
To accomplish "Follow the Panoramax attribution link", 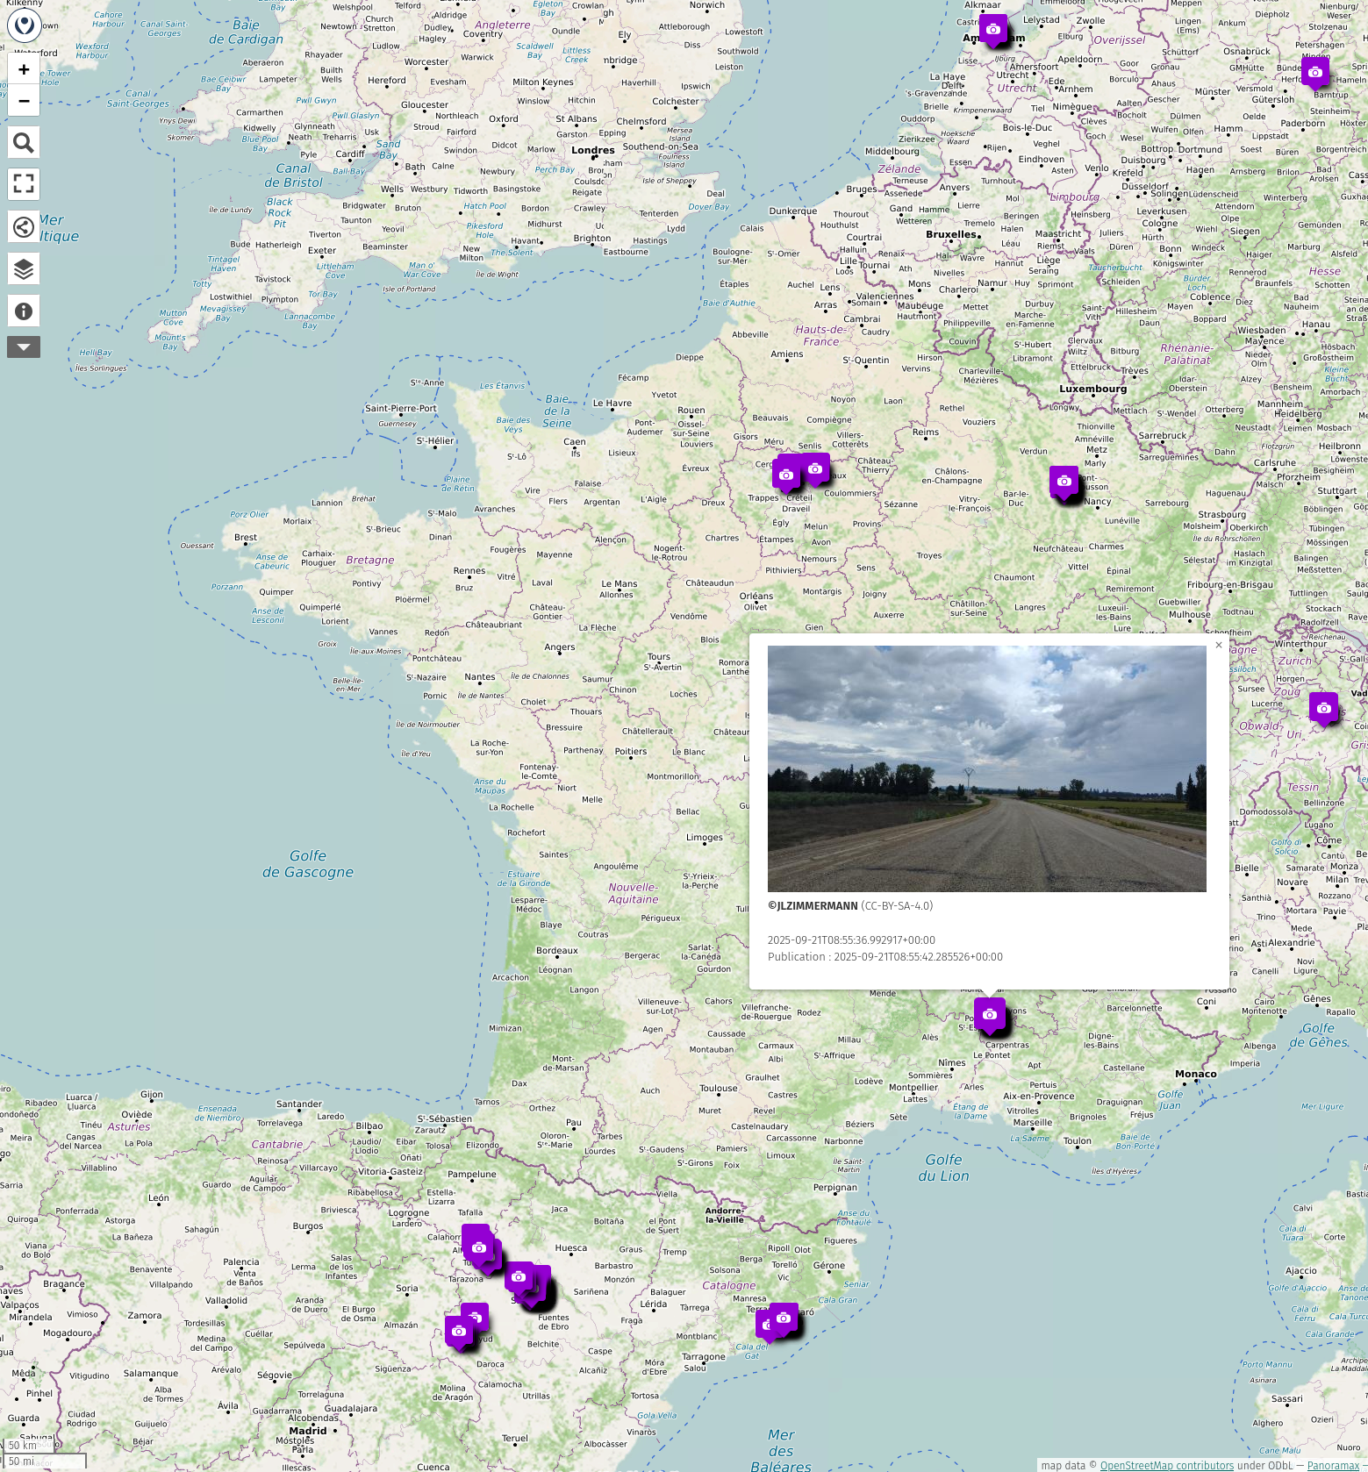I will 1332,1465.
